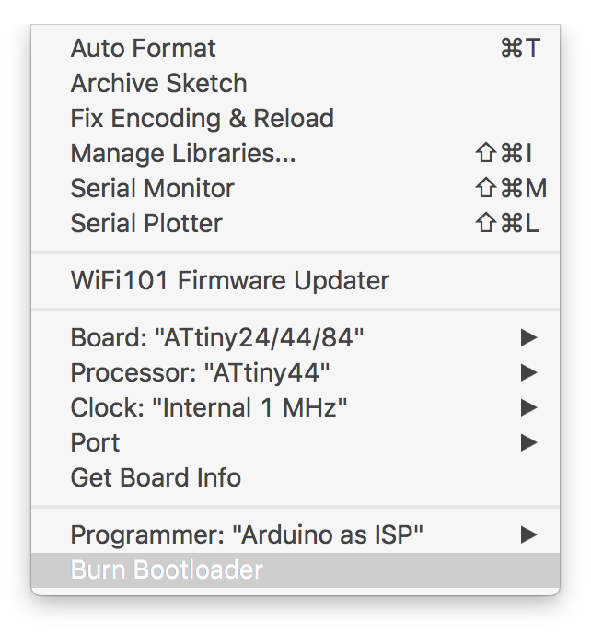Expand the Clock Internal 1 MHz submenu
591x634 pixels.
tap(295, 407)
